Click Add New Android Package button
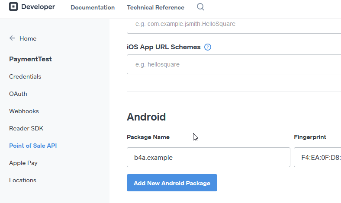 (172, 183)
